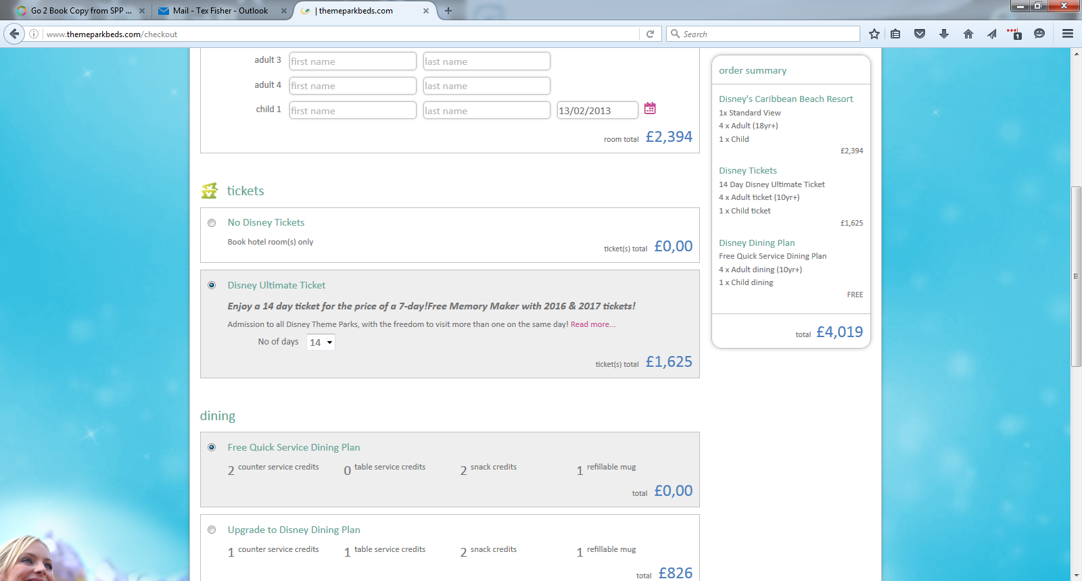The width and height of the screenshot is (1082, 581).
Task: Click the '1x Standard View' summary line
Action: 750,113
